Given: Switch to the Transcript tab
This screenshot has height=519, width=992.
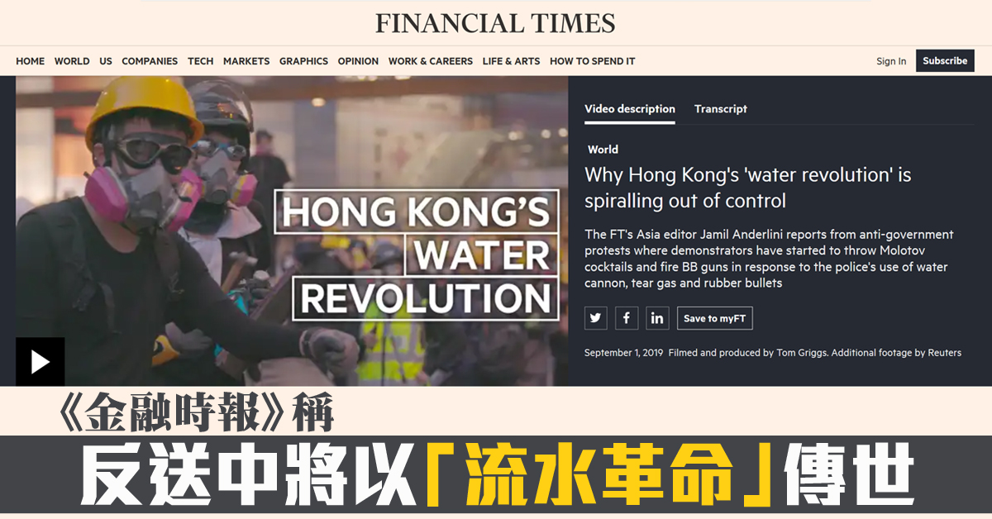Looking at the screenshot, I should [x=720, y=109].
